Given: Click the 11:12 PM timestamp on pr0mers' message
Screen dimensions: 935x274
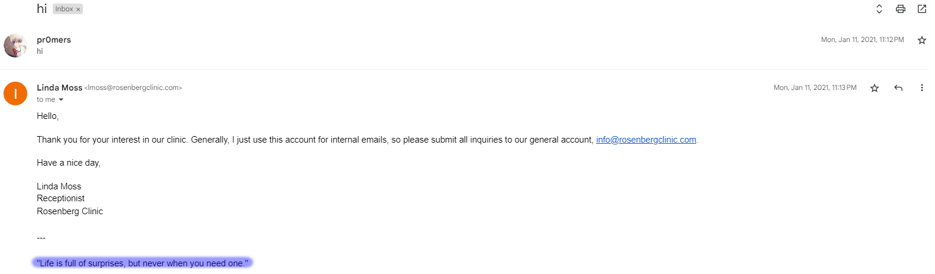Looking at the screenshot, I should pyautogui.click(x=862, y=40).
